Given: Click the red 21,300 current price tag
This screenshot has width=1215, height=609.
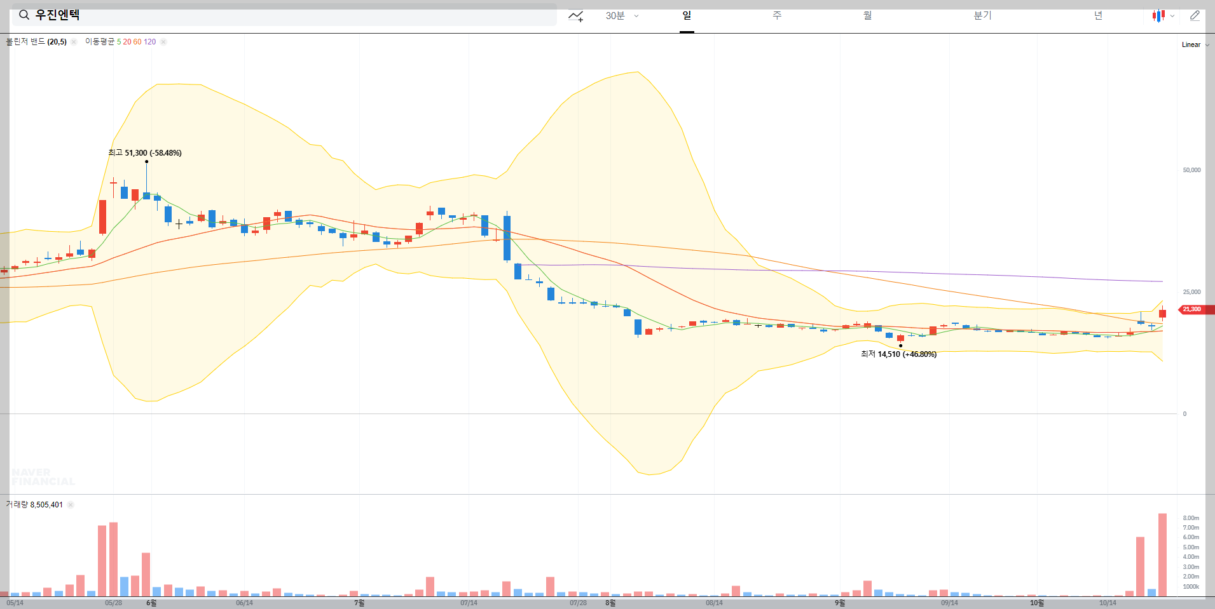Looking at the screenshot, I should click(x=1195, y=309).
